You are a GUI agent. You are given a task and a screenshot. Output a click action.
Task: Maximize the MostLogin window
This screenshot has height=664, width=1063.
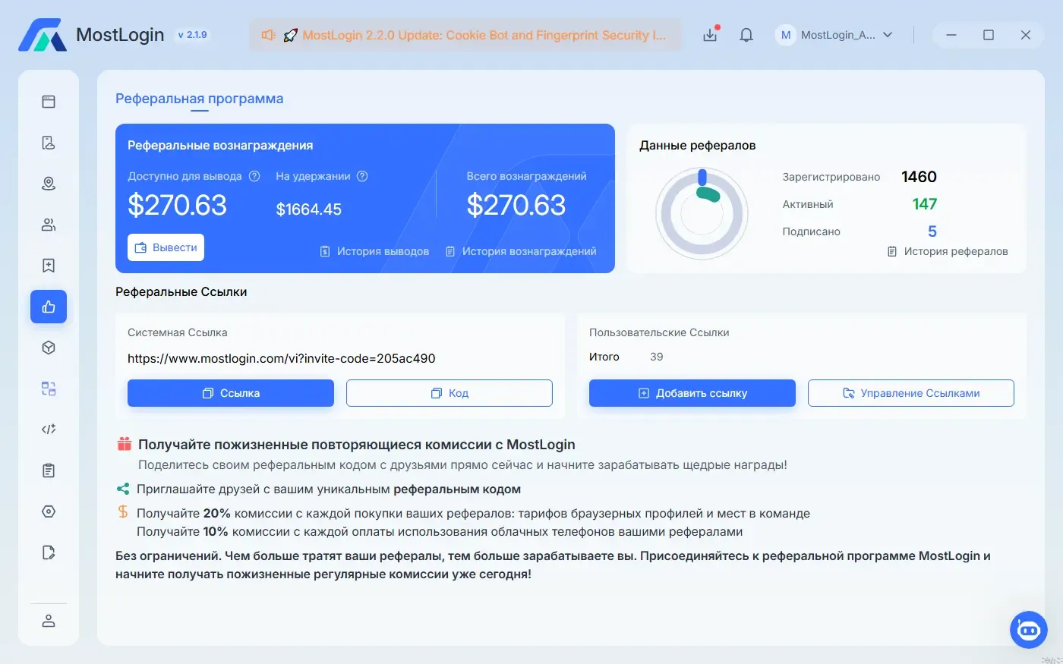tap(989, 35)
